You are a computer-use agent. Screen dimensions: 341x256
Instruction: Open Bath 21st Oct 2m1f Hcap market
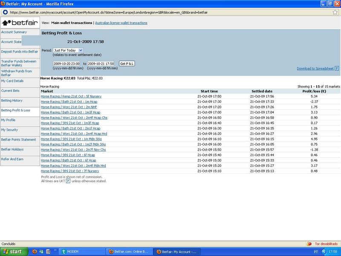pos(70,128)
